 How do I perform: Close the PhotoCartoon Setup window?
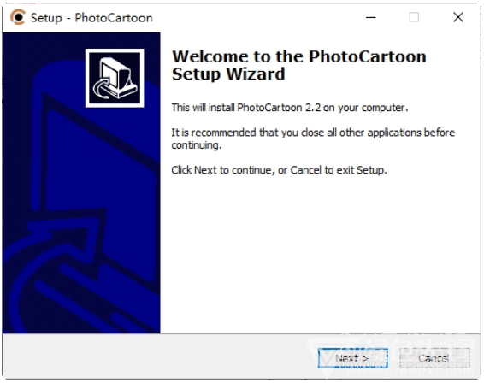(x=458, y=17)
